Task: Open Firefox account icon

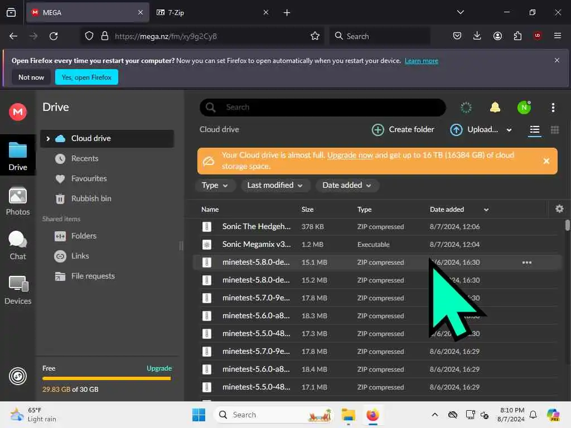Action: pos(497,36)
